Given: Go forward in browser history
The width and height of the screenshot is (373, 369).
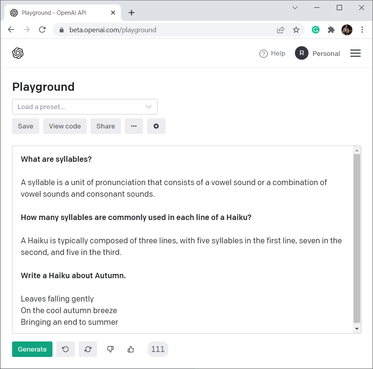Looking at the screenshot, I should [27, 30].
